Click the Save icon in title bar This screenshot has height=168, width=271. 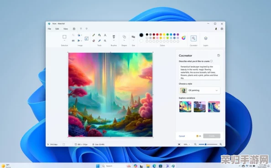74,29
